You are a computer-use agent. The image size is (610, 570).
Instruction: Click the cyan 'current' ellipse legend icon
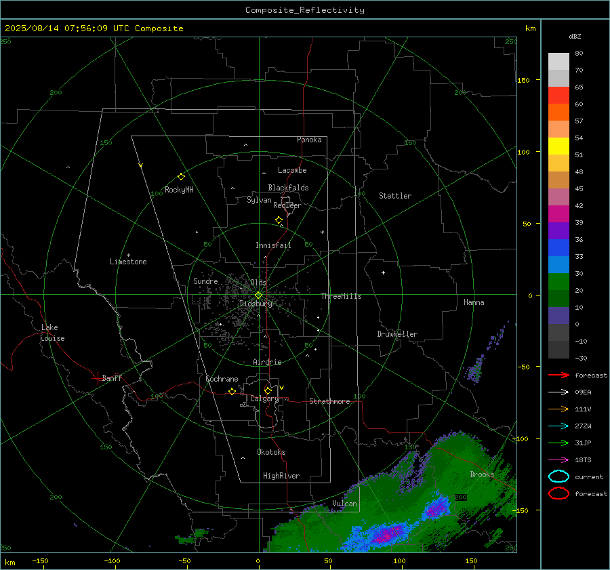pos(558,476)
